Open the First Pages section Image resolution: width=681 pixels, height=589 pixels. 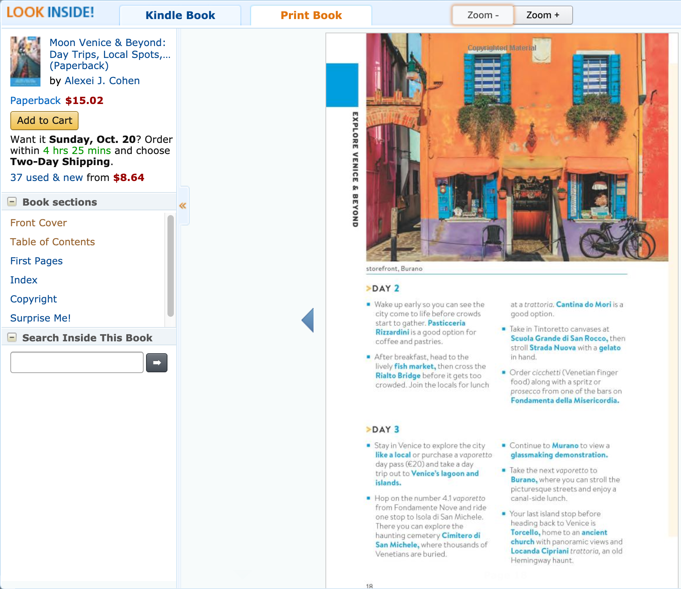coord(37,261)
